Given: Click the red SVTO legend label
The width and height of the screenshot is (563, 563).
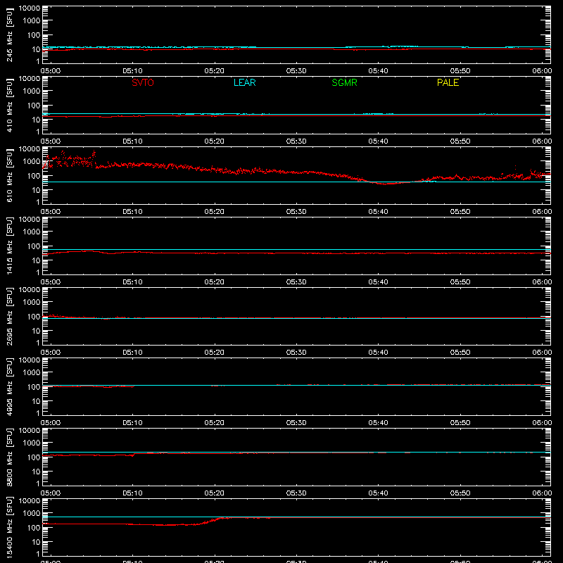Looking at the screenshot, I should [x=143, y=82].
